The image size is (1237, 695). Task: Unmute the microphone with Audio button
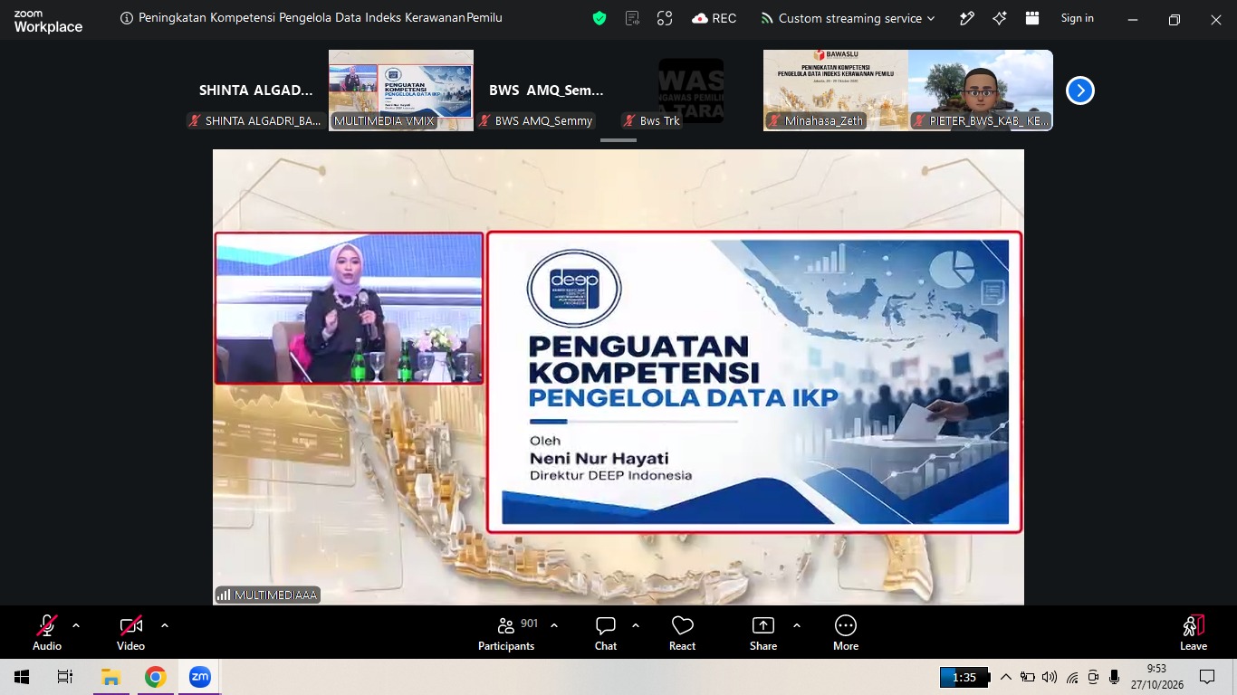point(47,633)
